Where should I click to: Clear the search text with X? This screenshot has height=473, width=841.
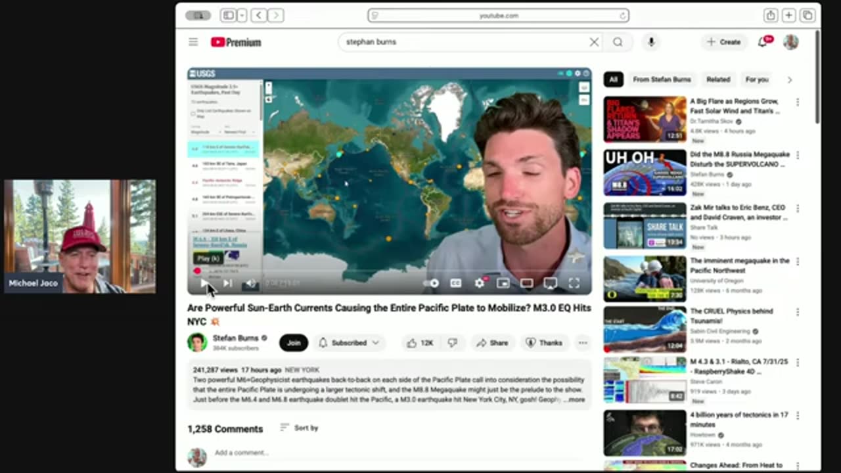(x=594, y=42)
